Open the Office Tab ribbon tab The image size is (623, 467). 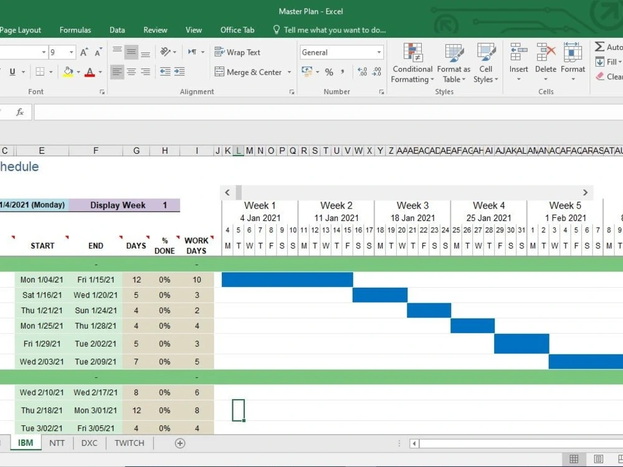point(237,30)
